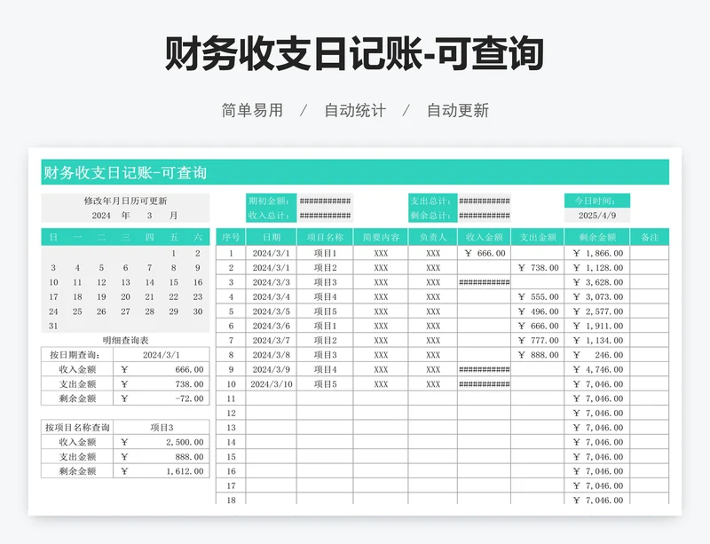Viewport: 710px width, 544px height.
Task: Click date cell 2024/3/10
Action: [272, 384]
